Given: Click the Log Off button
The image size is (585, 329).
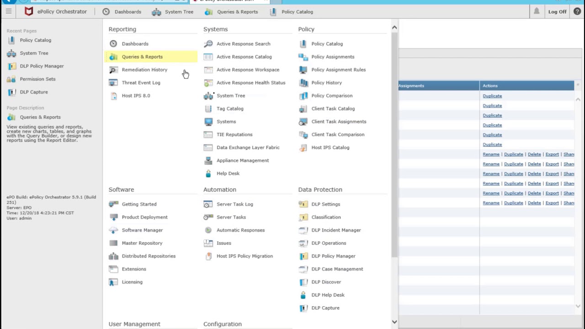Looking at the screenshot, I should 557,12.
